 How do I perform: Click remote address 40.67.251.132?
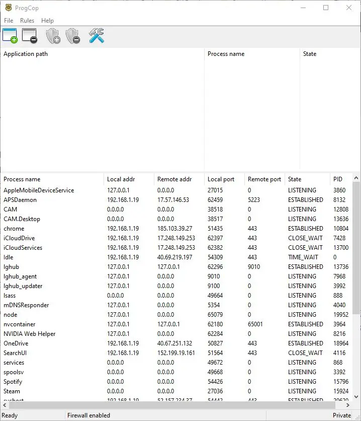tap(175, 343)
